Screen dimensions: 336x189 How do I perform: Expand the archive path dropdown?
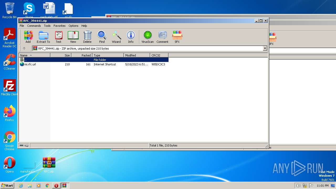(265, 48)
